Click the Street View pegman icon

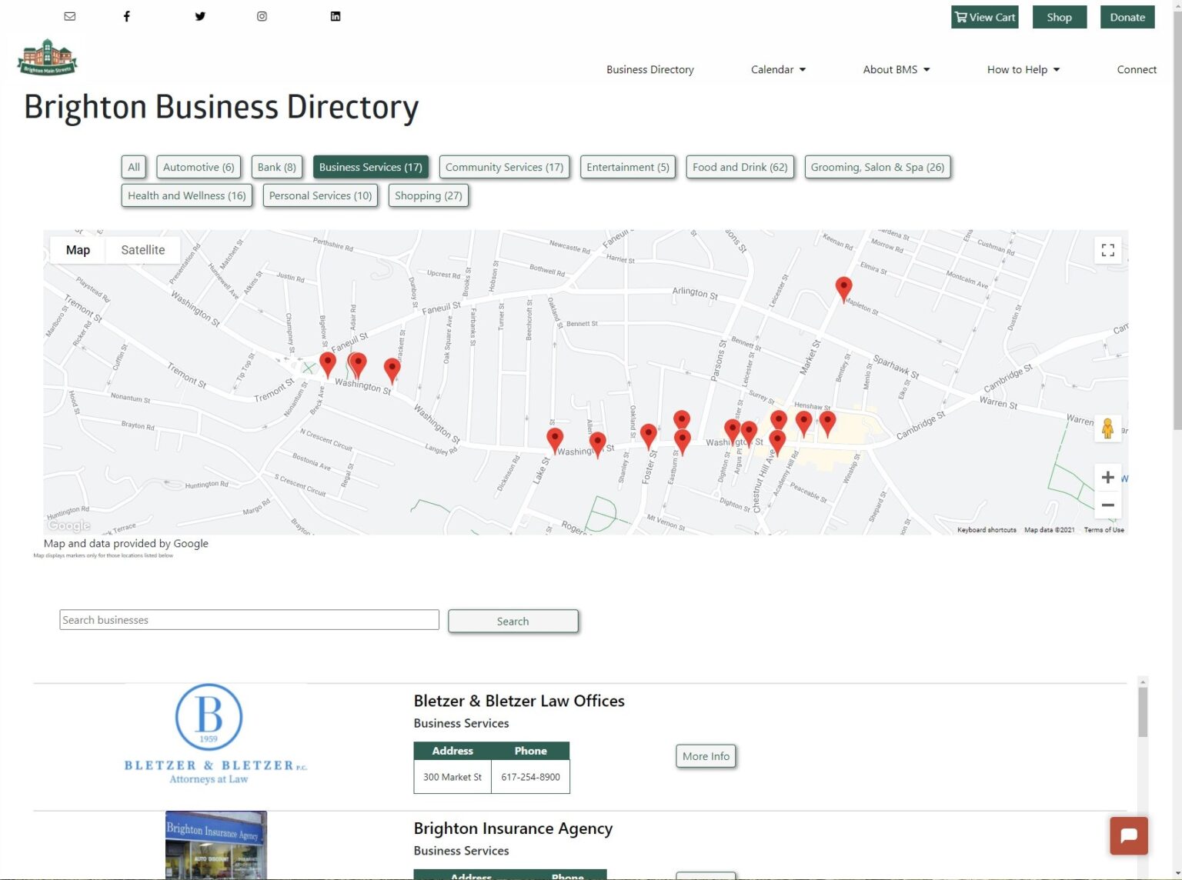click(x=1107, y=428)
